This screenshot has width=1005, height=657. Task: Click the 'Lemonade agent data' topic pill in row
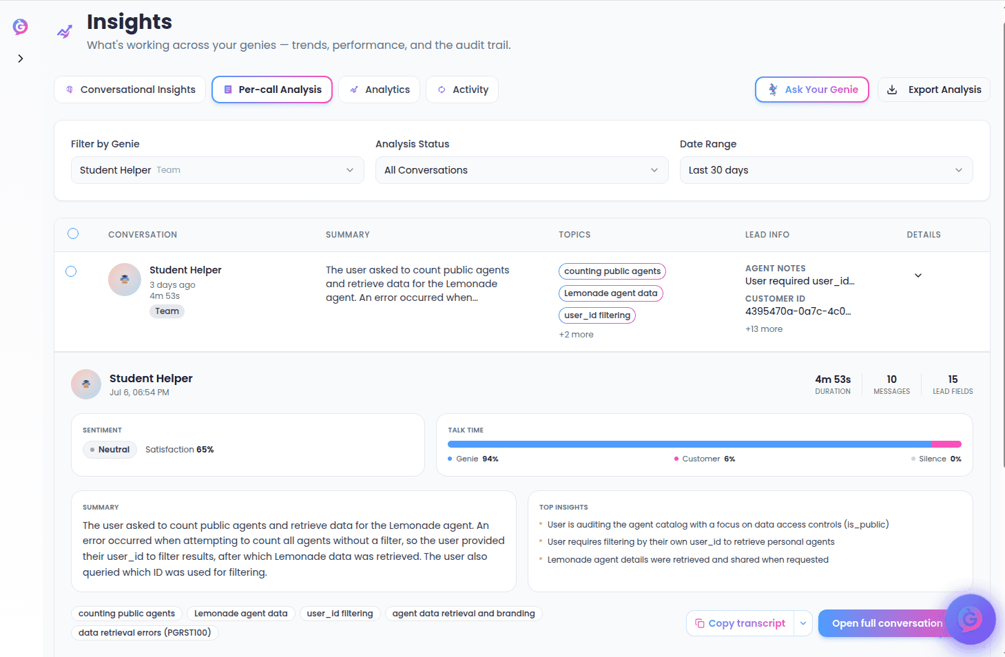[611, 293]
